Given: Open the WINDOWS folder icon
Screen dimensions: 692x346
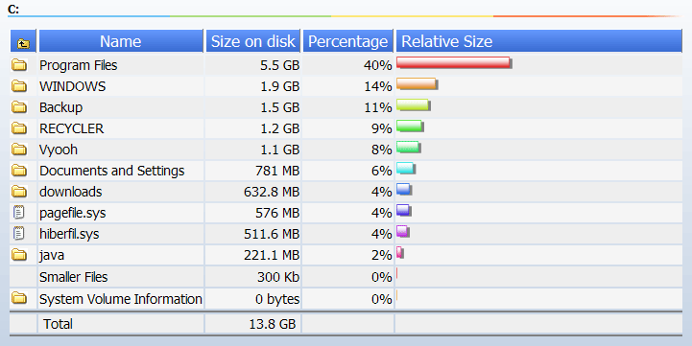Looking at the screenshot, I should click(x=19, y=86).
